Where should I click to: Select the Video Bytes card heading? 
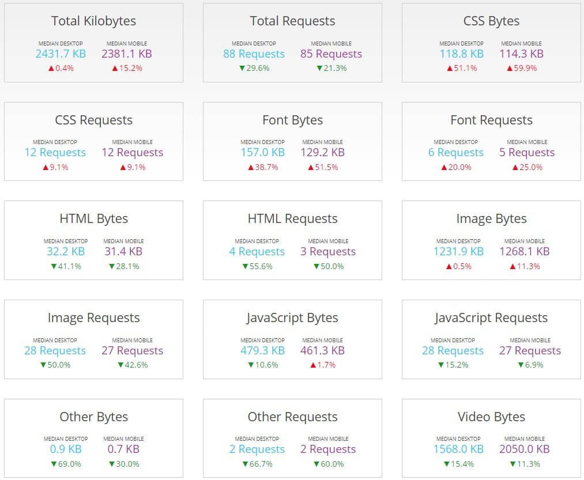click(491, 417)
